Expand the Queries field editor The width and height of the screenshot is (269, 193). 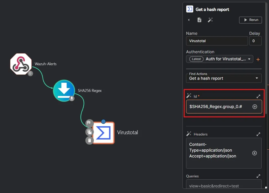258,176
